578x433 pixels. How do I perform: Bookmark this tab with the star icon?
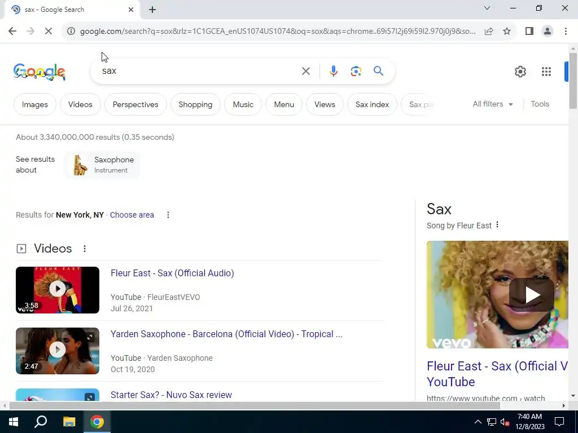click(x=507, y=32)
